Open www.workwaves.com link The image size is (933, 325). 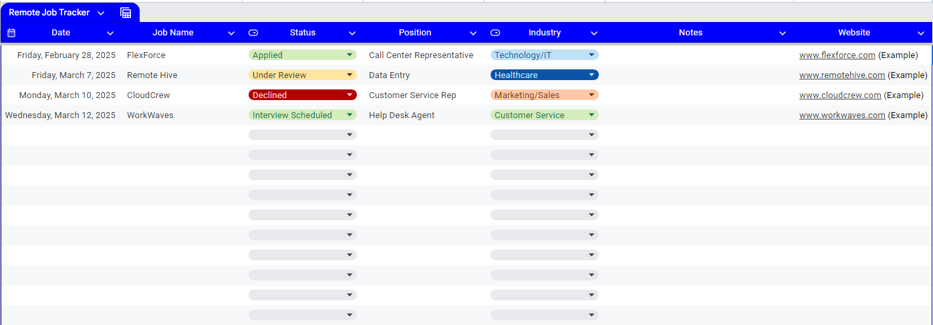842,115
